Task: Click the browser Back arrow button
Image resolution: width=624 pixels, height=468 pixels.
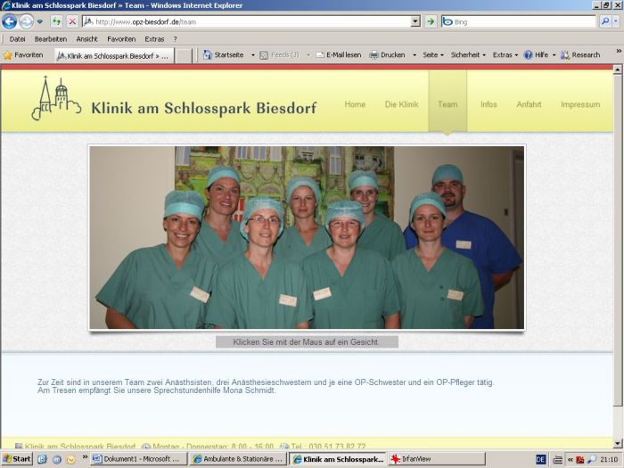Action: click(x=9, y=21)
